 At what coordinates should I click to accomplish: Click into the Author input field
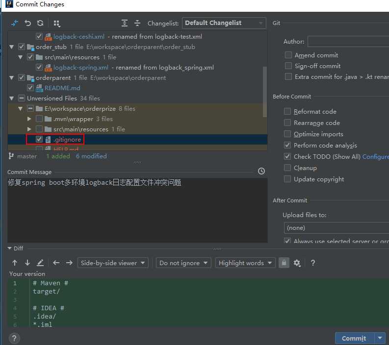tap(348, 41)
